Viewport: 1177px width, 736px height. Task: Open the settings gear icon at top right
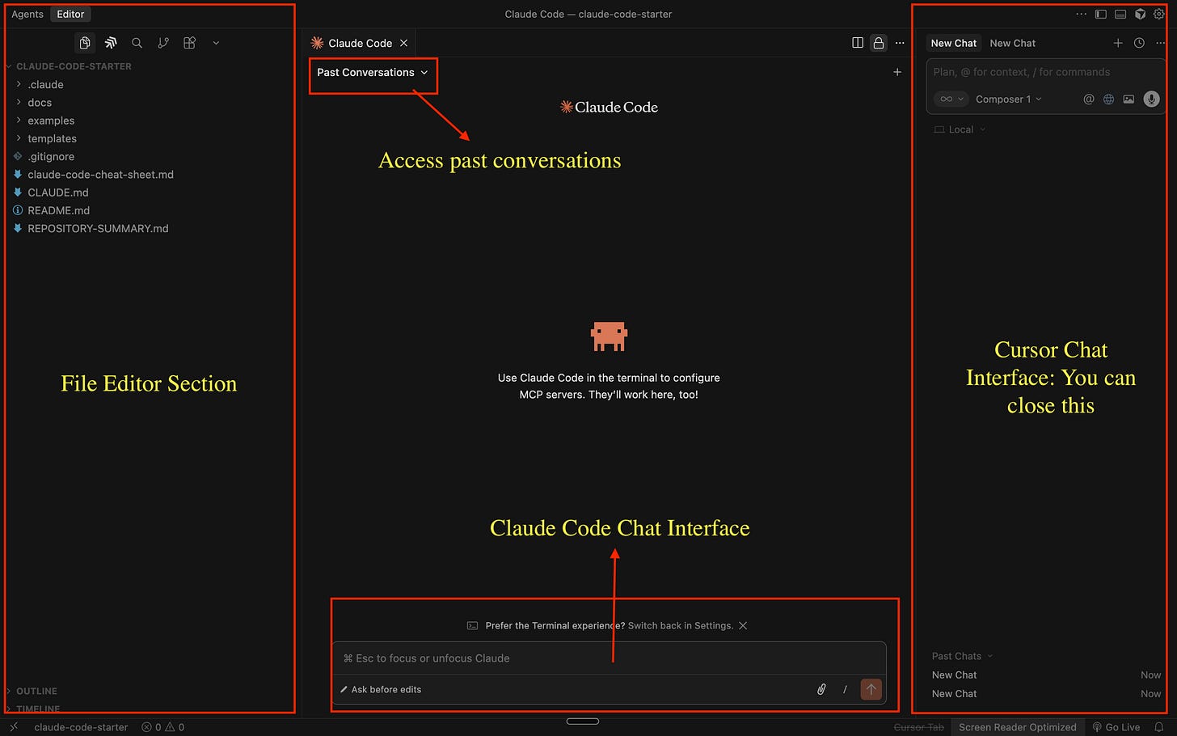click(x=1158, y=14)
